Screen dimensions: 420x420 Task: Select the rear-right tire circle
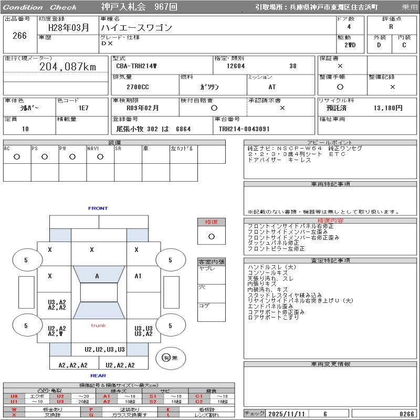(x=170, y=326)
